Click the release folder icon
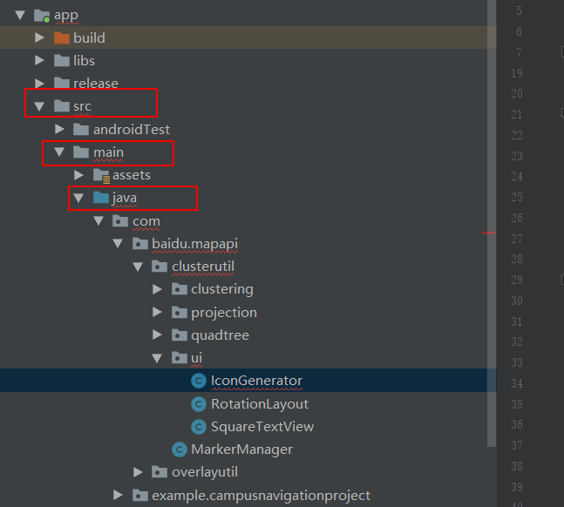 (x=62, y=83)
